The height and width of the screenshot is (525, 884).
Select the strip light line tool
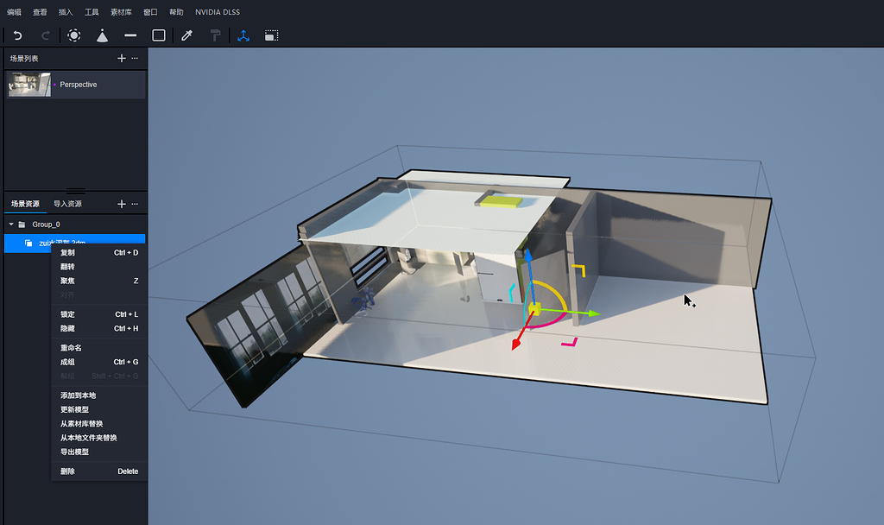pyautogui.click(x=130, y=35)
